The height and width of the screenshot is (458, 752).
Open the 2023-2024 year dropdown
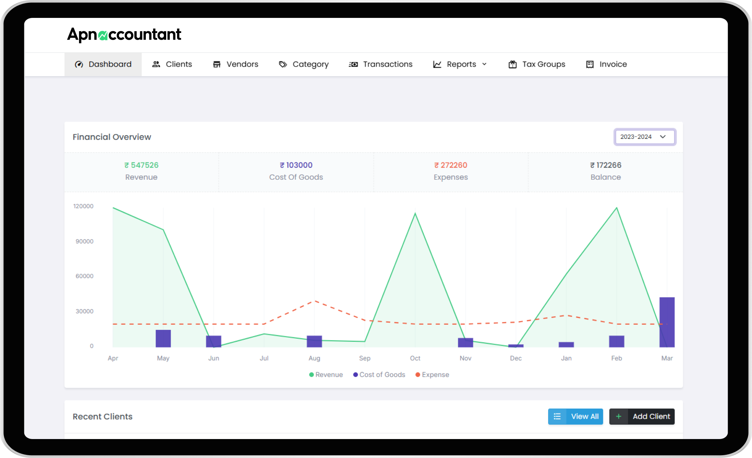click(x=645, y=137)
